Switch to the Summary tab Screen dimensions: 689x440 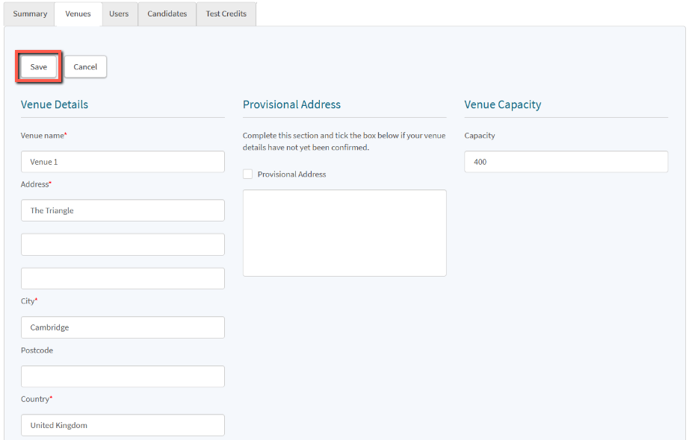click(x=30, y=14)
